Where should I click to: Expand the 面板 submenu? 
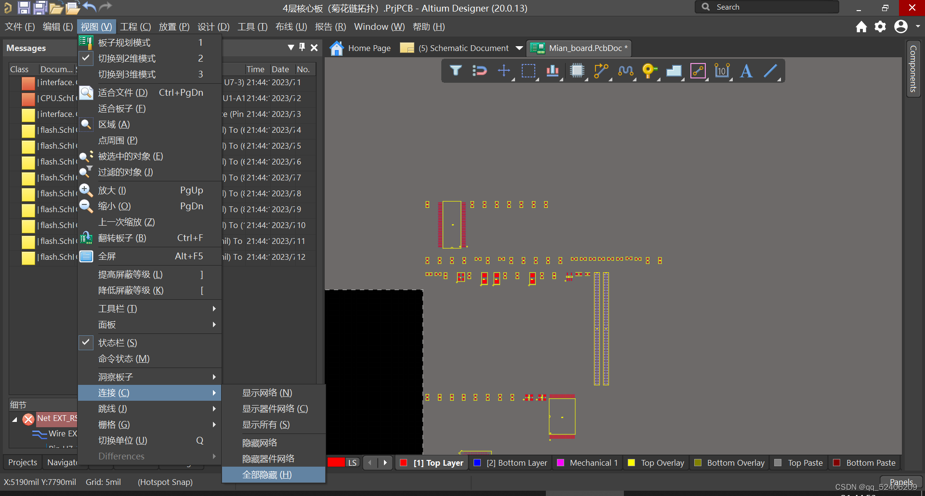click(149, 324)
